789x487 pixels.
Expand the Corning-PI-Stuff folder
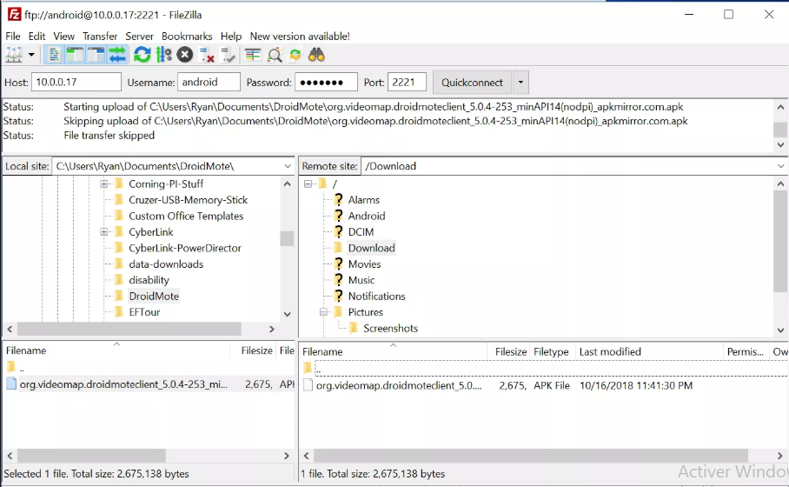(103, 183)
